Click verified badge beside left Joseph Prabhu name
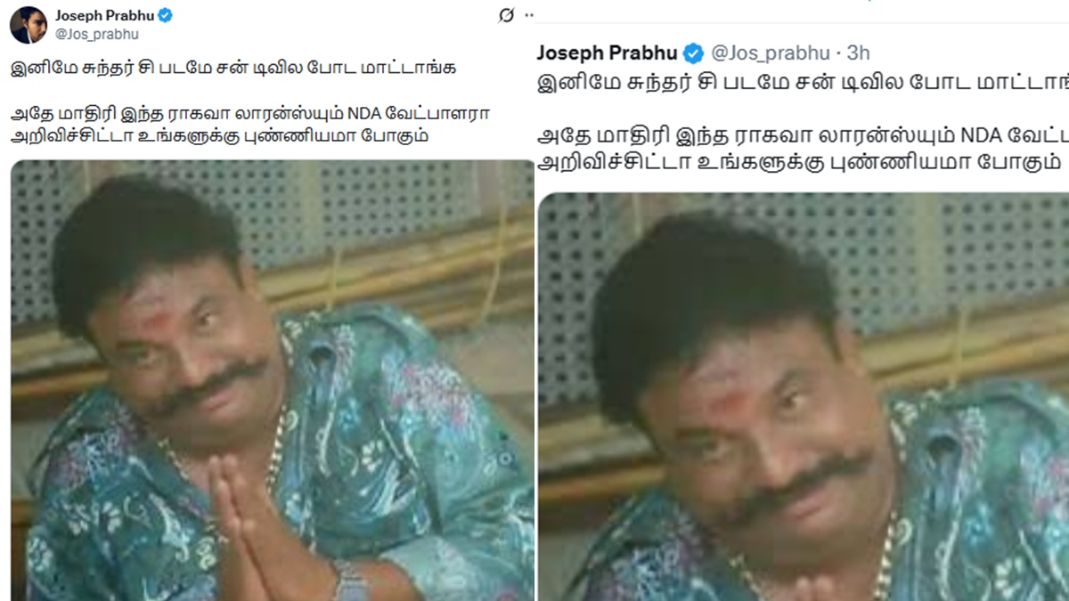Viewport: 1069px width, 601px height. click(x=166, y=15)
